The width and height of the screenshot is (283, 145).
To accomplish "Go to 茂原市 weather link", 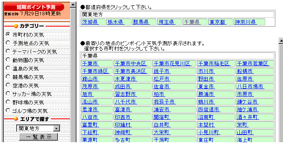I will (x=90, y=87).
